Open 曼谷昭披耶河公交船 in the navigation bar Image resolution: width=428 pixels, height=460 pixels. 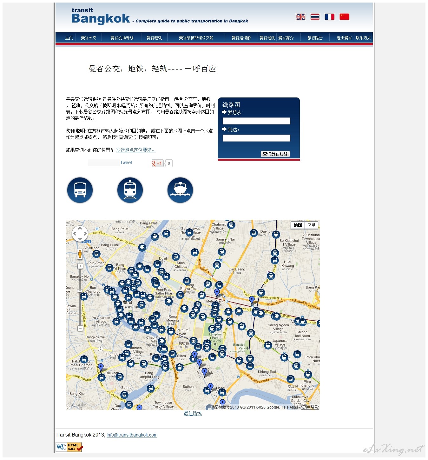[196, 38]
